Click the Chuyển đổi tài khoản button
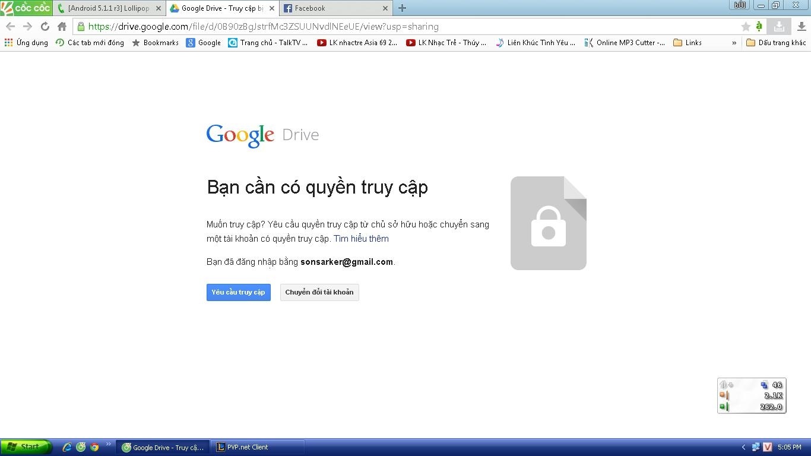This screenshot has width=811, height=456. point(319,292)
